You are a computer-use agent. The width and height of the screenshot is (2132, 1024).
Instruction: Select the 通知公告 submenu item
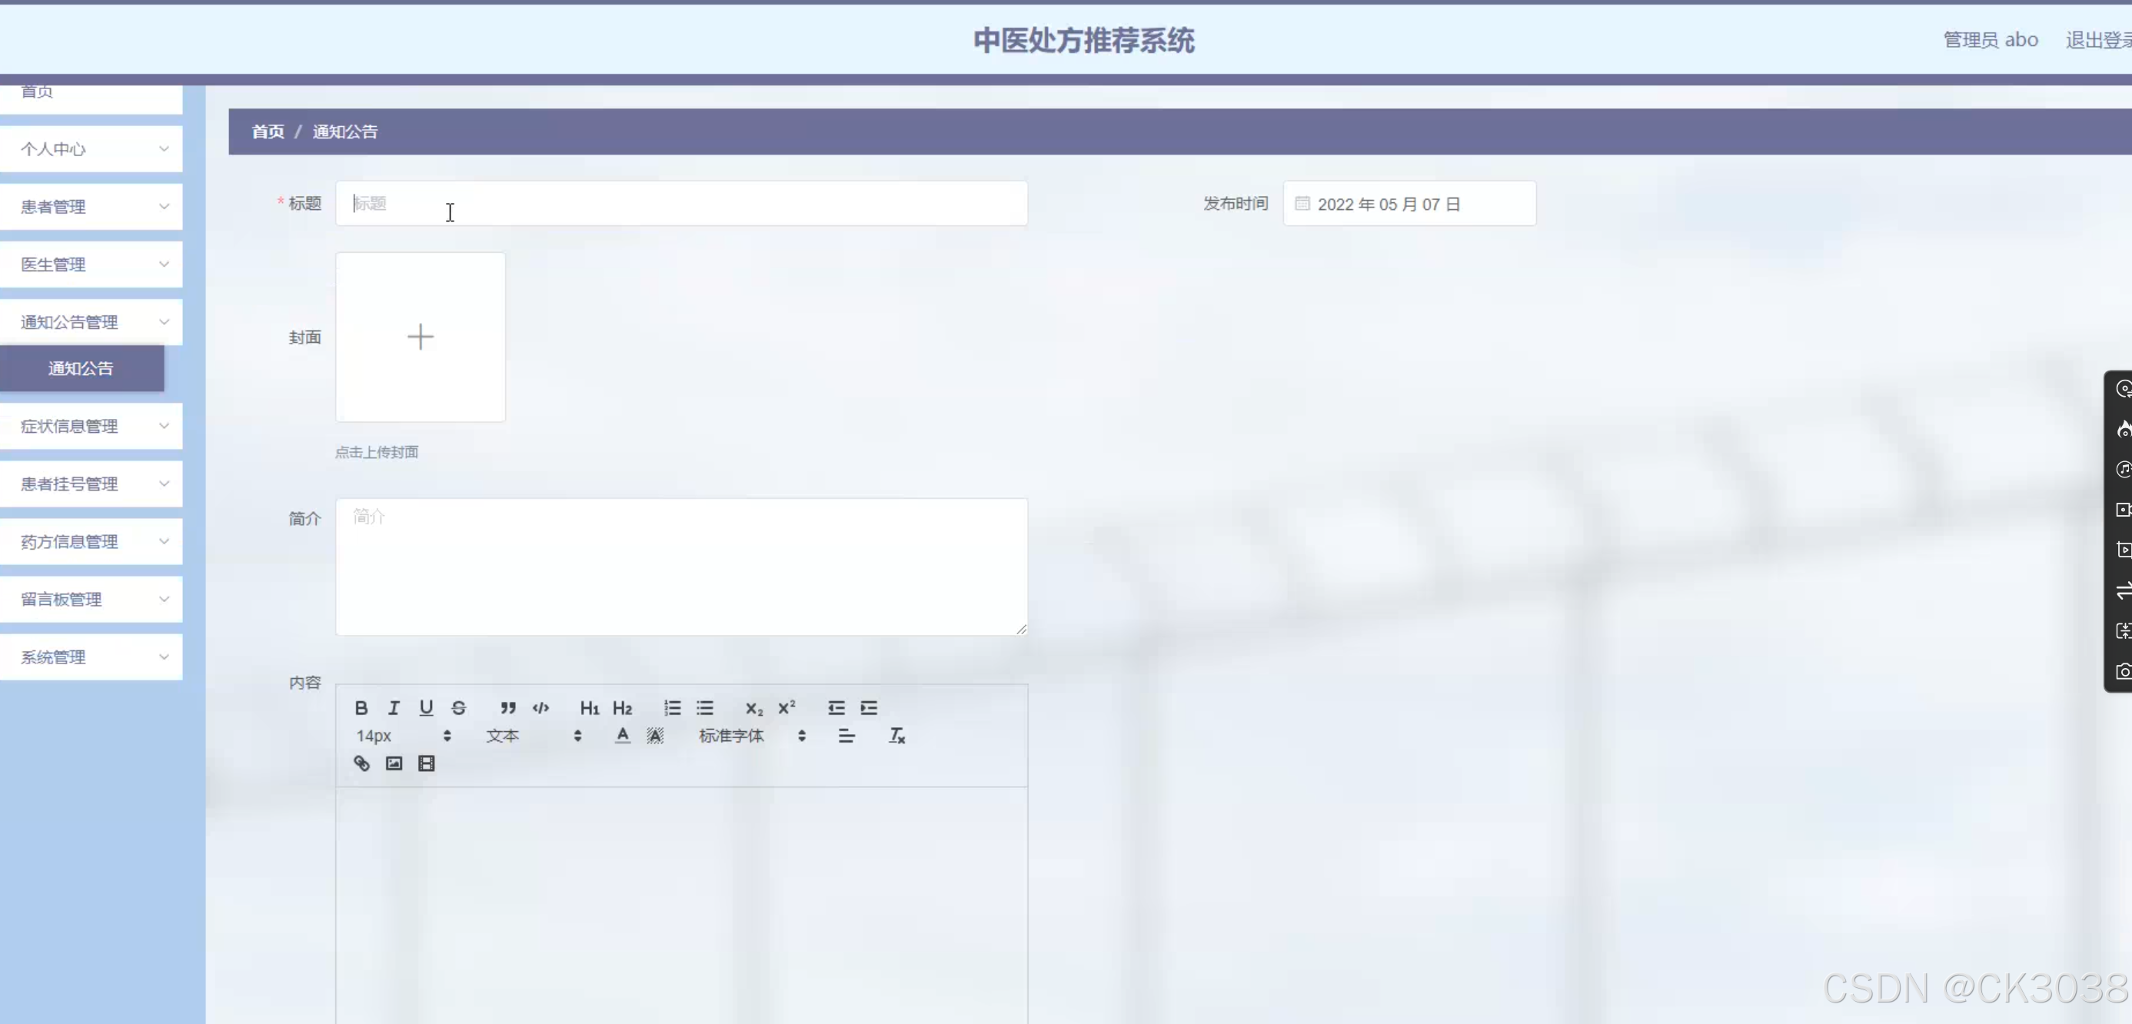point(81,368)
